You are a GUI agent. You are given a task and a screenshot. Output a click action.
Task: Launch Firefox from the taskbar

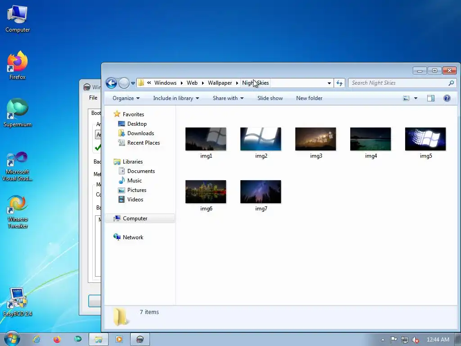pos(57,339)
